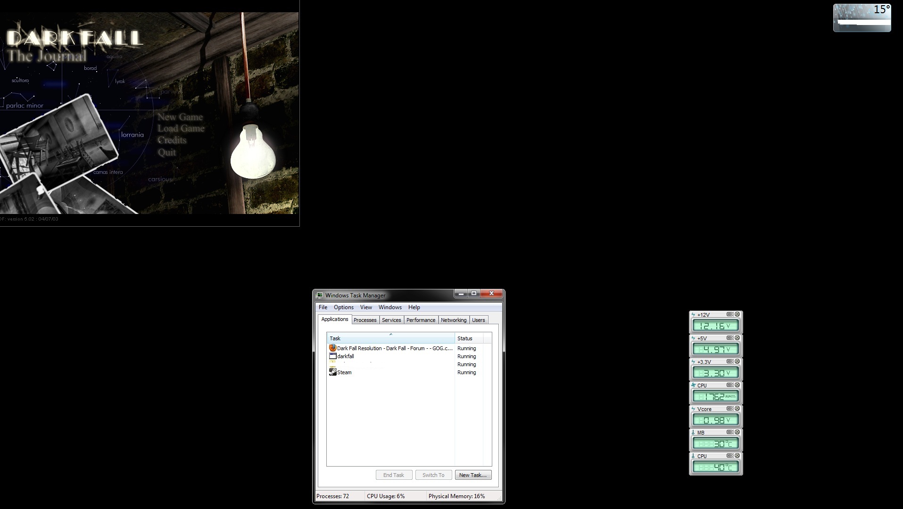Close the +3.3V voltage gadget
This screenshot has width=903, height=509.
[x=737, y=361]
